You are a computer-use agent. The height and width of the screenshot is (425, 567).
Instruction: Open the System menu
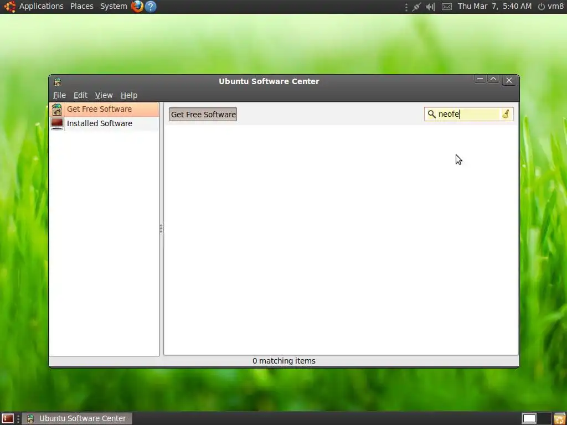(x=114, y=6)
